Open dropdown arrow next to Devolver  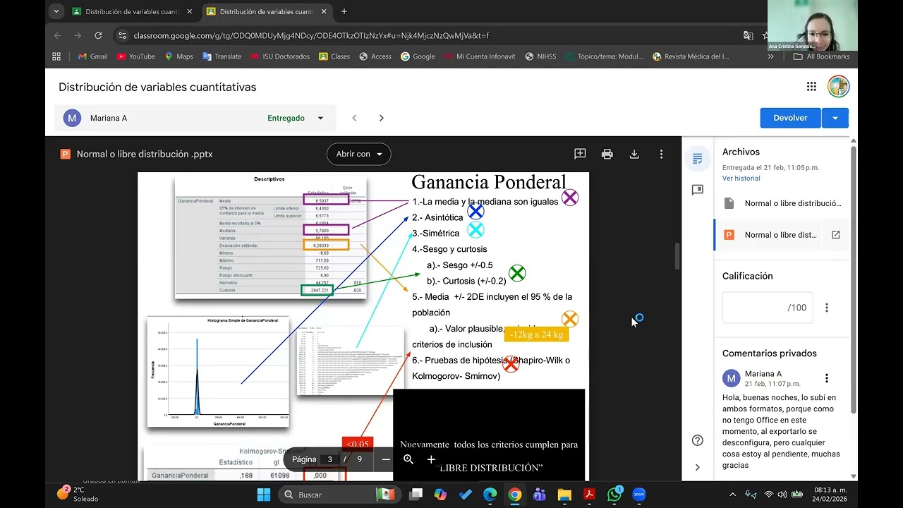pos(835,118)
